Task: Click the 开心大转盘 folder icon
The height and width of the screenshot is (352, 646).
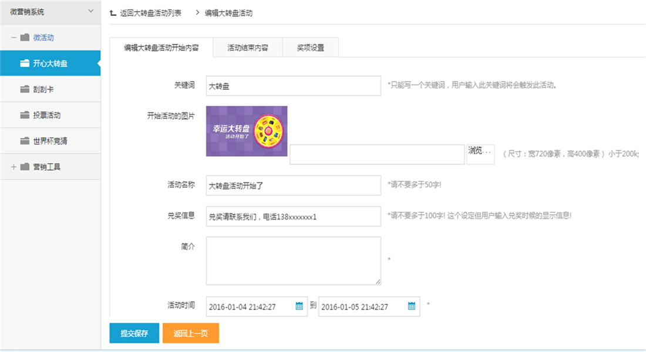Action: tap(25, 63)
